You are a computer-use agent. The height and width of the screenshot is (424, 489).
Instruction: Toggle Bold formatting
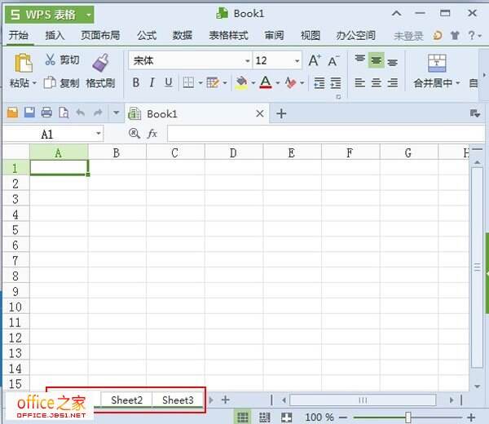tap(136, 82)
